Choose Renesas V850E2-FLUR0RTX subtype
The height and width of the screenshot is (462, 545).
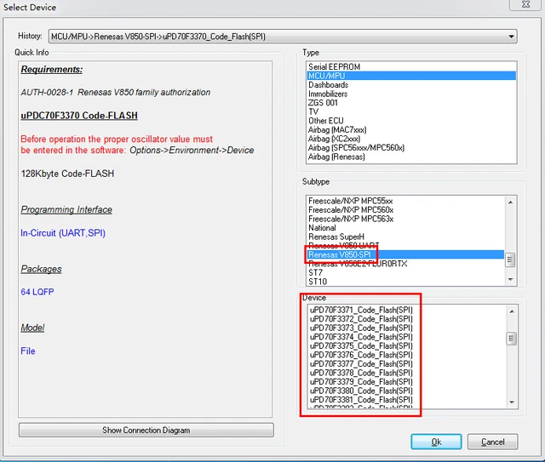(x=405, y=264)
